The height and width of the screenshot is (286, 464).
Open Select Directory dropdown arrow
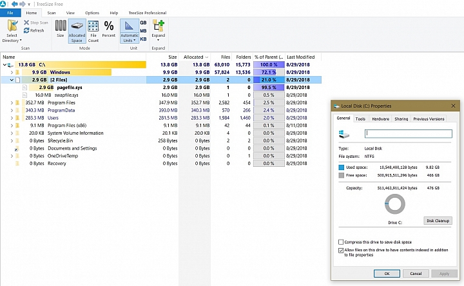pos(21,40)
